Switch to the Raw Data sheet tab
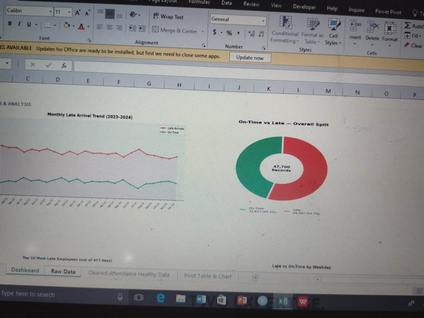The width and height of the screenshot is (424, 318). 63,271
